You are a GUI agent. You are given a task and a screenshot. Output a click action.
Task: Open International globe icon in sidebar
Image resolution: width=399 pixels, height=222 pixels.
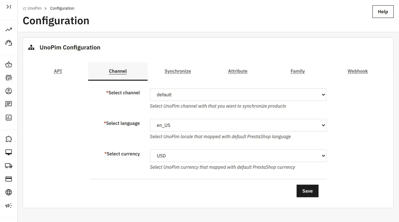coord(9,192)
